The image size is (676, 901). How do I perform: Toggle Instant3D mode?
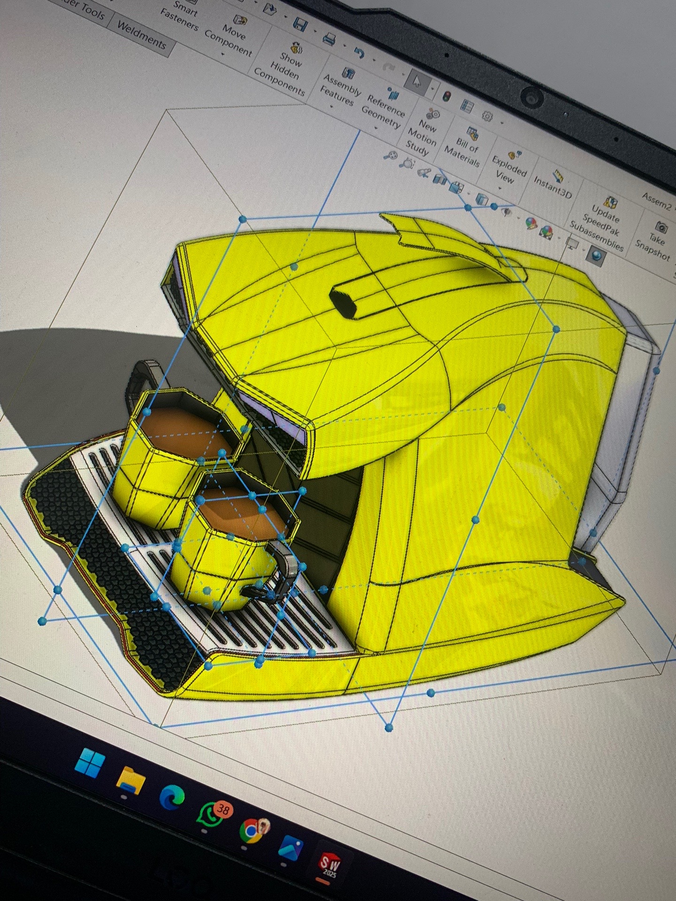tap(554, 183)
